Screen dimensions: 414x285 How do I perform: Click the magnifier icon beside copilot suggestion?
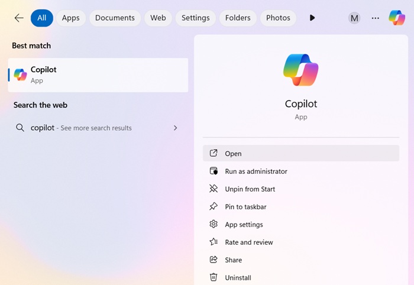(x=20, y=128)
